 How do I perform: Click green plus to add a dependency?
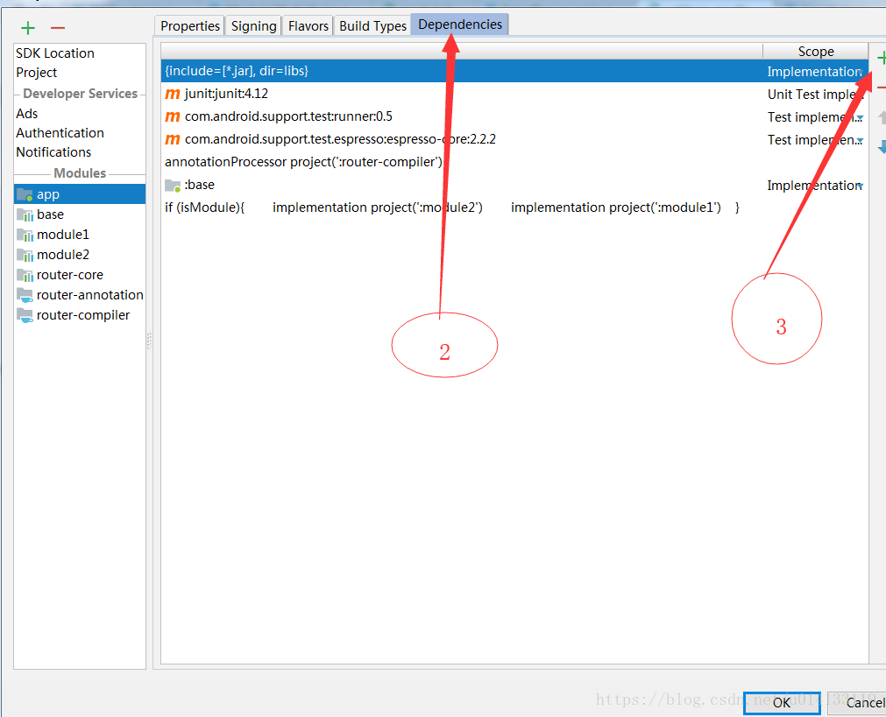pos(881,58)
